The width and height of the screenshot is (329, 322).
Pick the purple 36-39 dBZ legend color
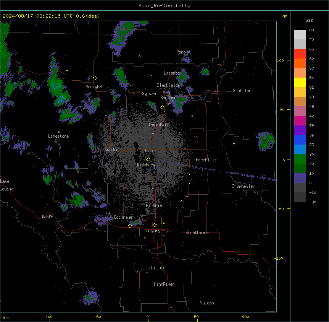point(300,130)
